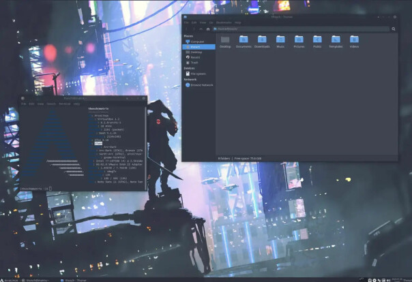Open Thunar's View menu
The height and width of the screenshot is (282, 412).
click(203, 22)
